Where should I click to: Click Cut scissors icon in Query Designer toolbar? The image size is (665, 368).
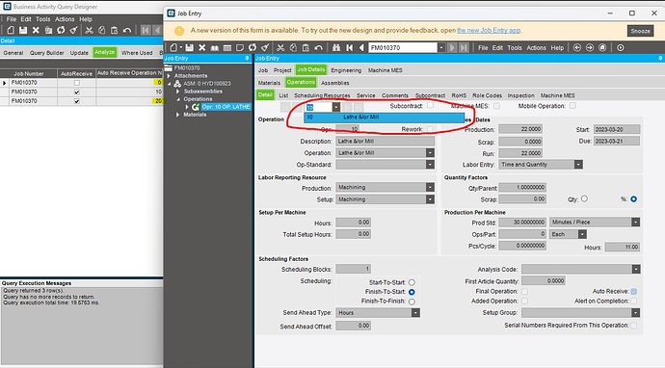89,30
